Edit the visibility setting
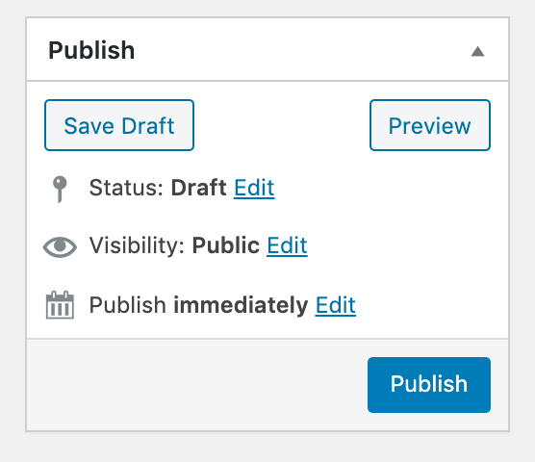 click(x=287, y=245)
